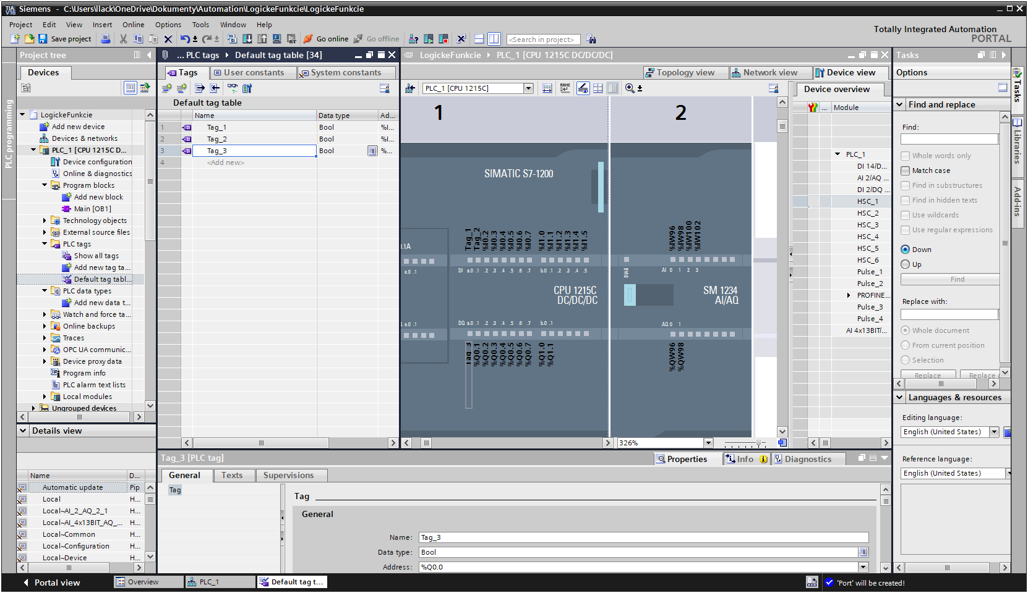Click the Zoom magnifier icon in device view
The height and width of the screenshot is (593, 1028).
pyautogui.click(x=630, y=88)
